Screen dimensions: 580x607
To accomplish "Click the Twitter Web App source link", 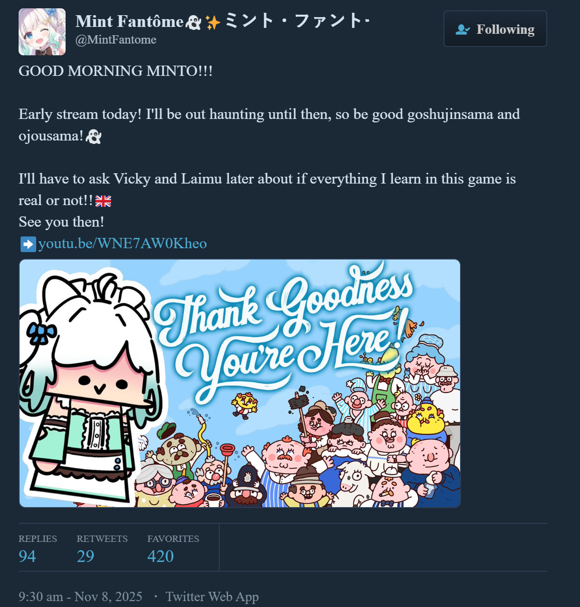I will (212, 597).
